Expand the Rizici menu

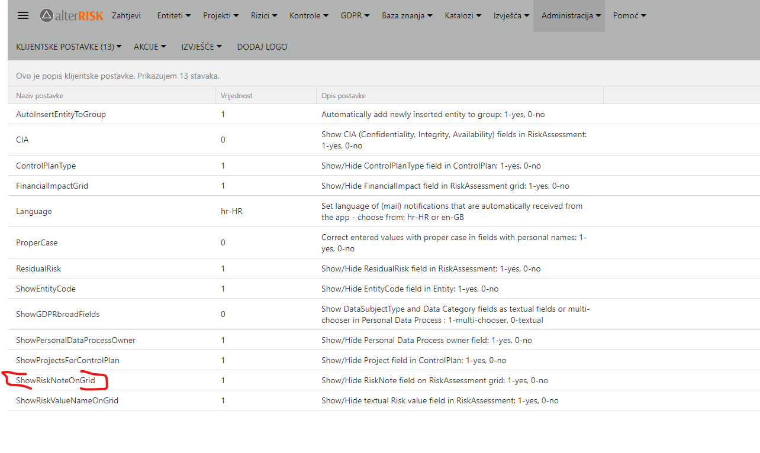pos(264,15)
